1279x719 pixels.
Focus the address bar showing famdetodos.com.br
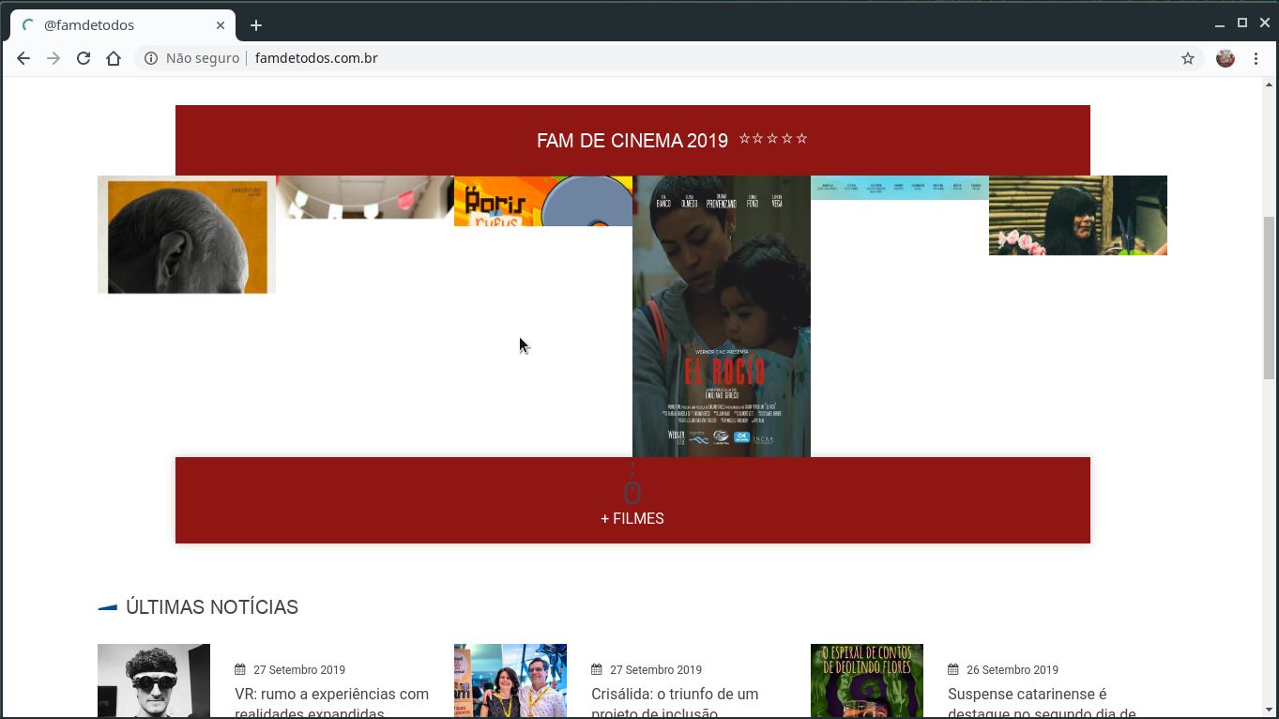pos(668,58)
